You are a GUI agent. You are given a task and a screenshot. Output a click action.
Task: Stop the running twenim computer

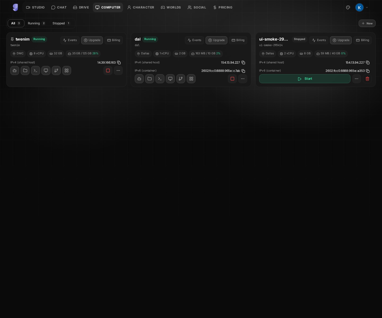(108, 70)
